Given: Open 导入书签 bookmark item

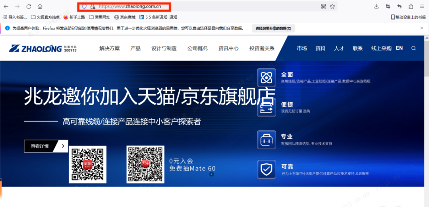Looking at the screenshot, I should (15, 17).
